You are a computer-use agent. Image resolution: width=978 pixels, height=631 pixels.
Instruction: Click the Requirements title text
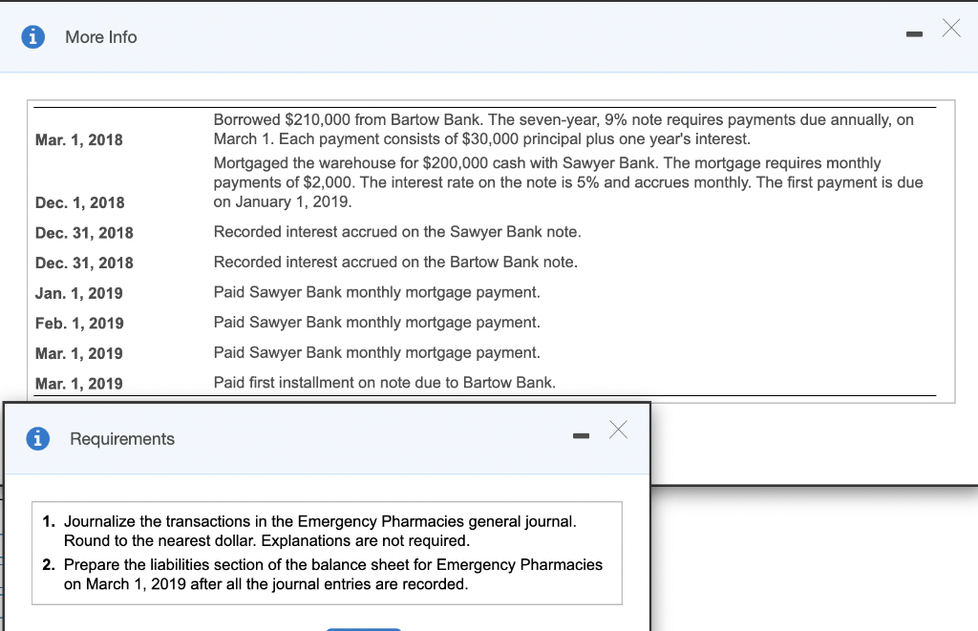pyautogui.click(x=121, y=439)
